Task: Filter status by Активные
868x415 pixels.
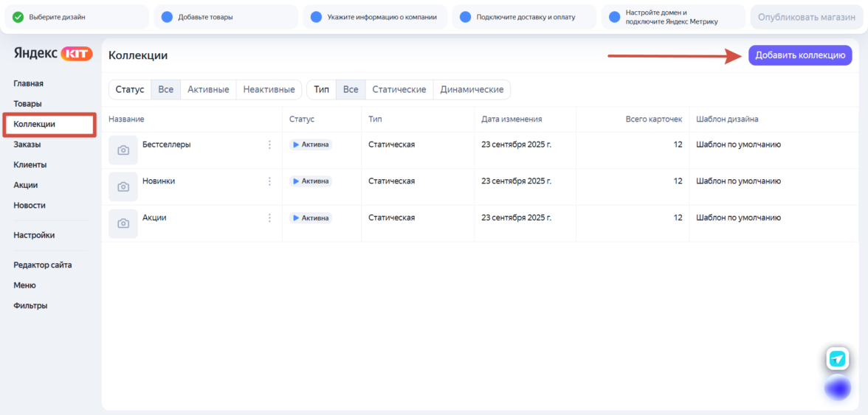Action: [208, 89]
